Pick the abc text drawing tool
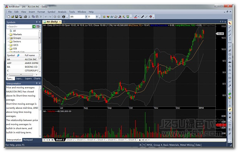238x152 pixels. point(230,62)
